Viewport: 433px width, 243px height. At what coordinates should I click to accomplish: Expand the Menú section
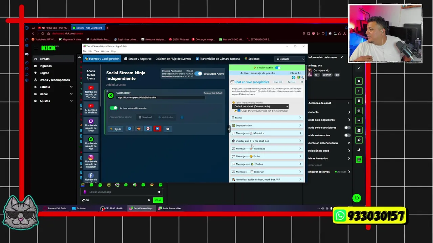point(267,118)
